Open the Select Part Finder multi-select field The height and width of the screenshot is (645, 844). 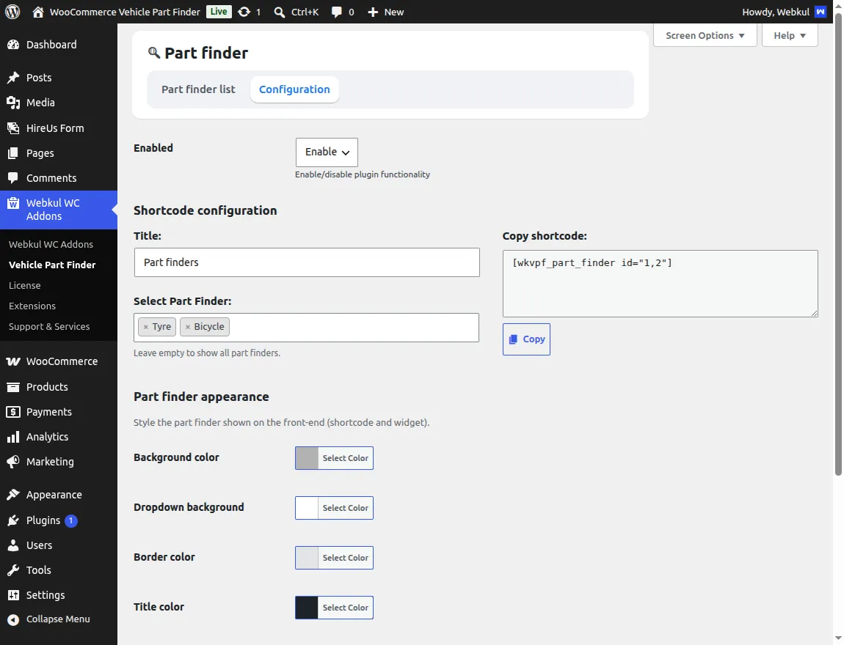306,328
